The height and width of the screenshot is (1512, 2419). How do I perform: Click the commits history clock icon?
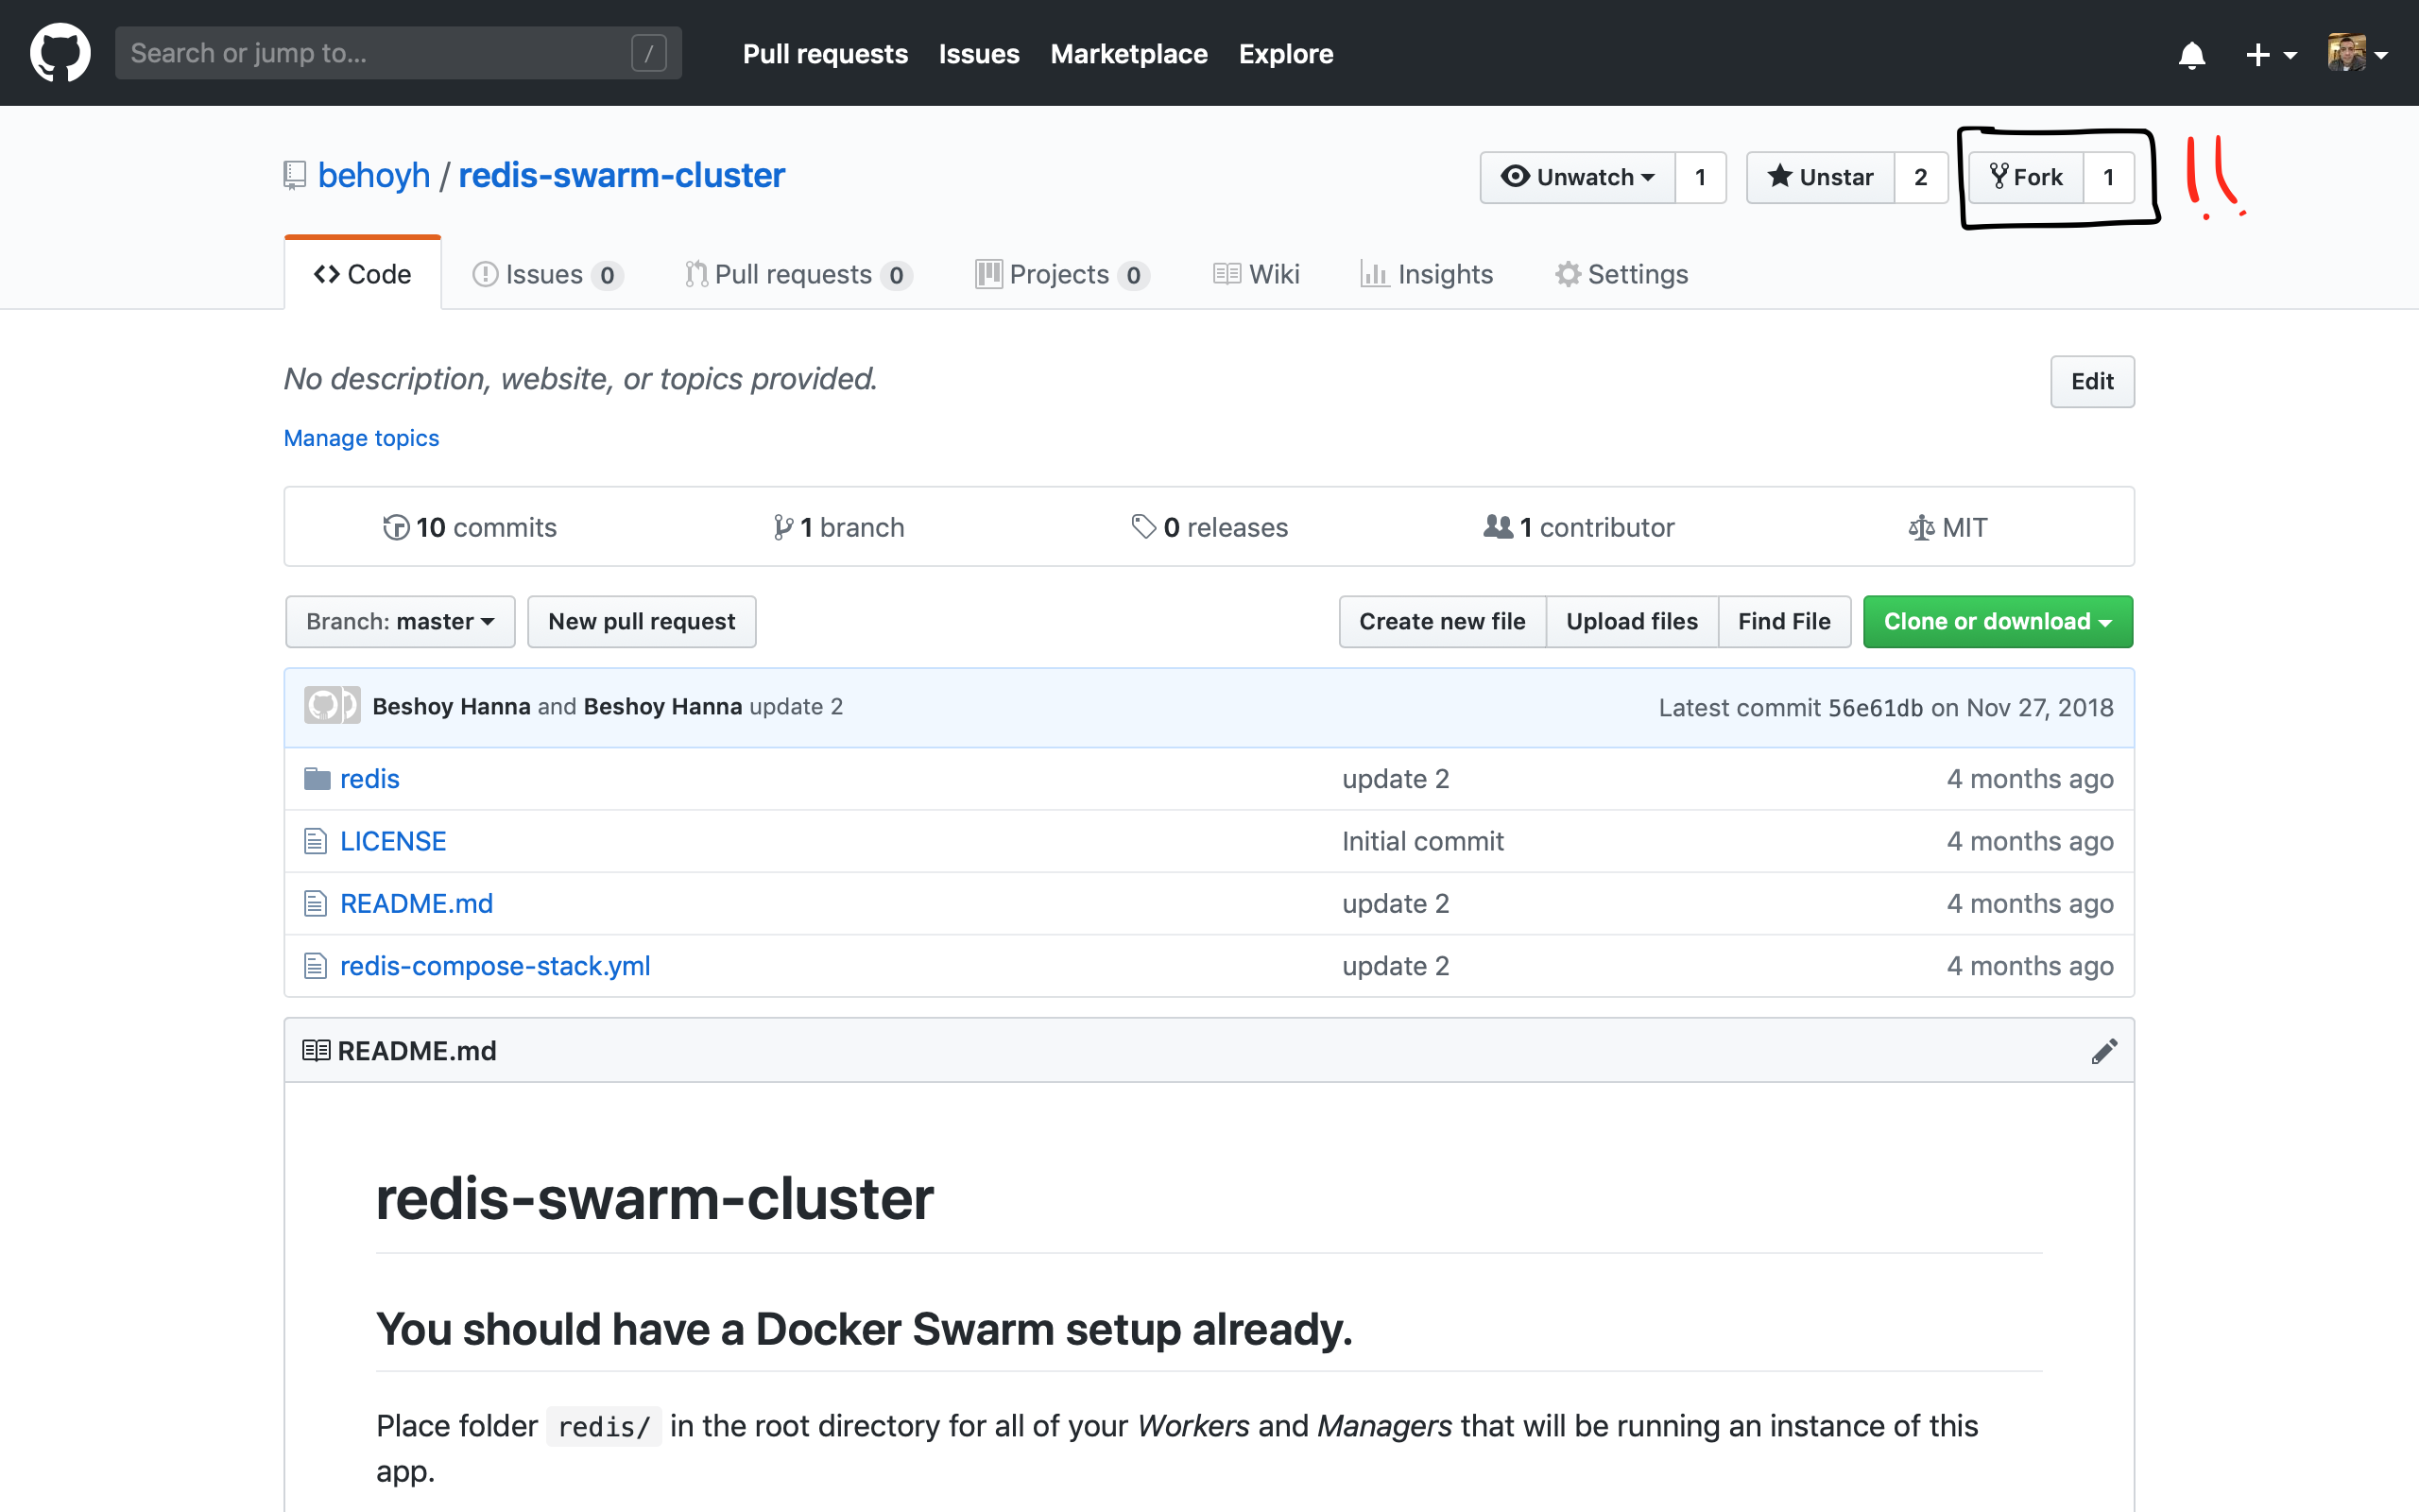396,527
